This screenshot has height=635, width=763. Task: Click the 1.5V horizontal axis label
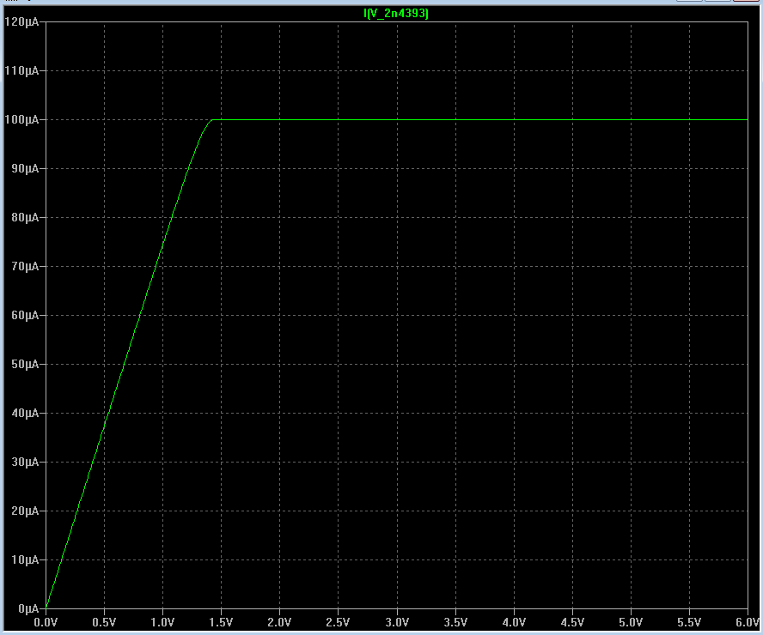point(221,622)
